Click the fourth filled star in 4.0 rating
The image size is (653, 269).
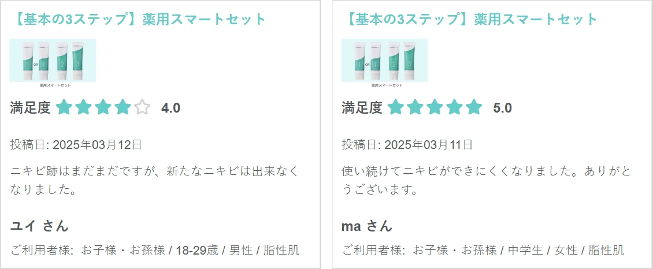123,107
